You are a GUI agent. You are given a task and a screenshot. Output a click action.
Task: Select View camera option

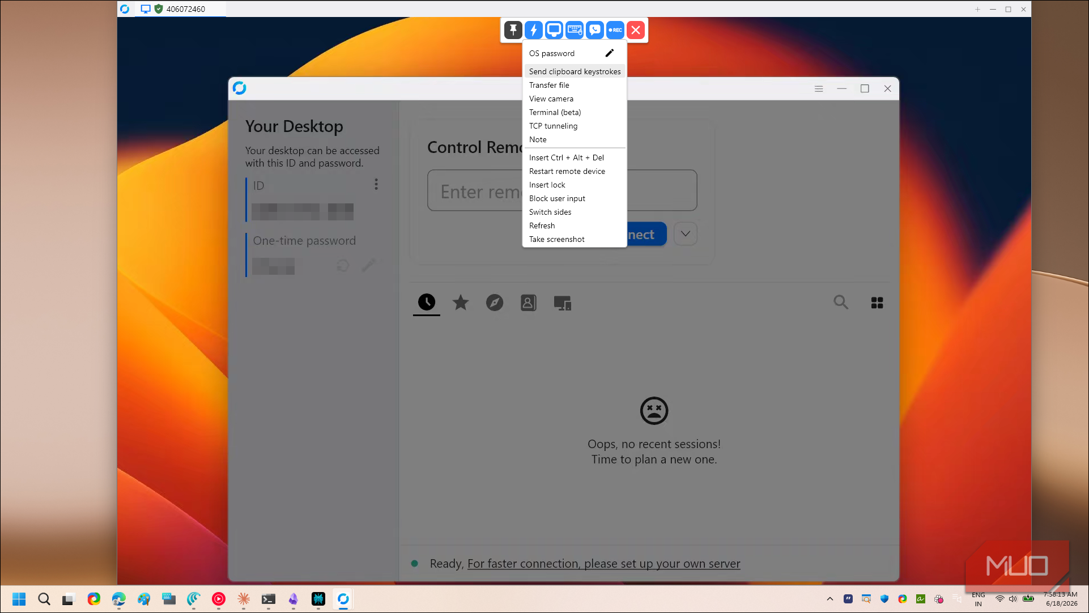coord(575,99)
